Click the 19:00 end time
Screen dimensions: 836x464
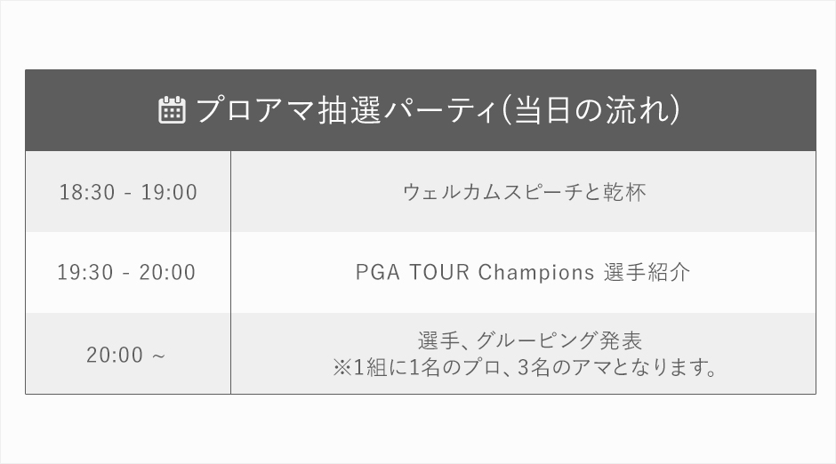tap(169, 192)
